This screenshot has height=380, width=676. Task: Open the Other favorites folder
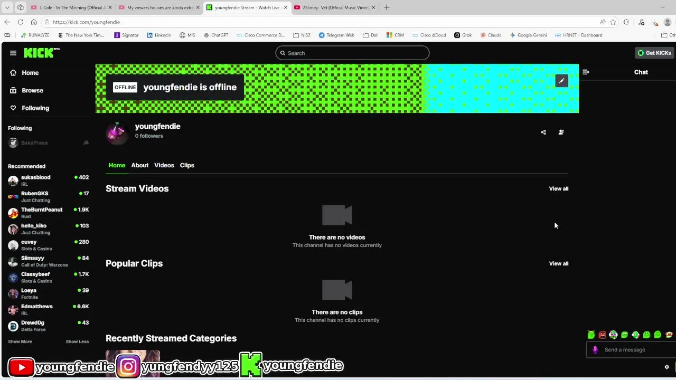tap(668, 35)
